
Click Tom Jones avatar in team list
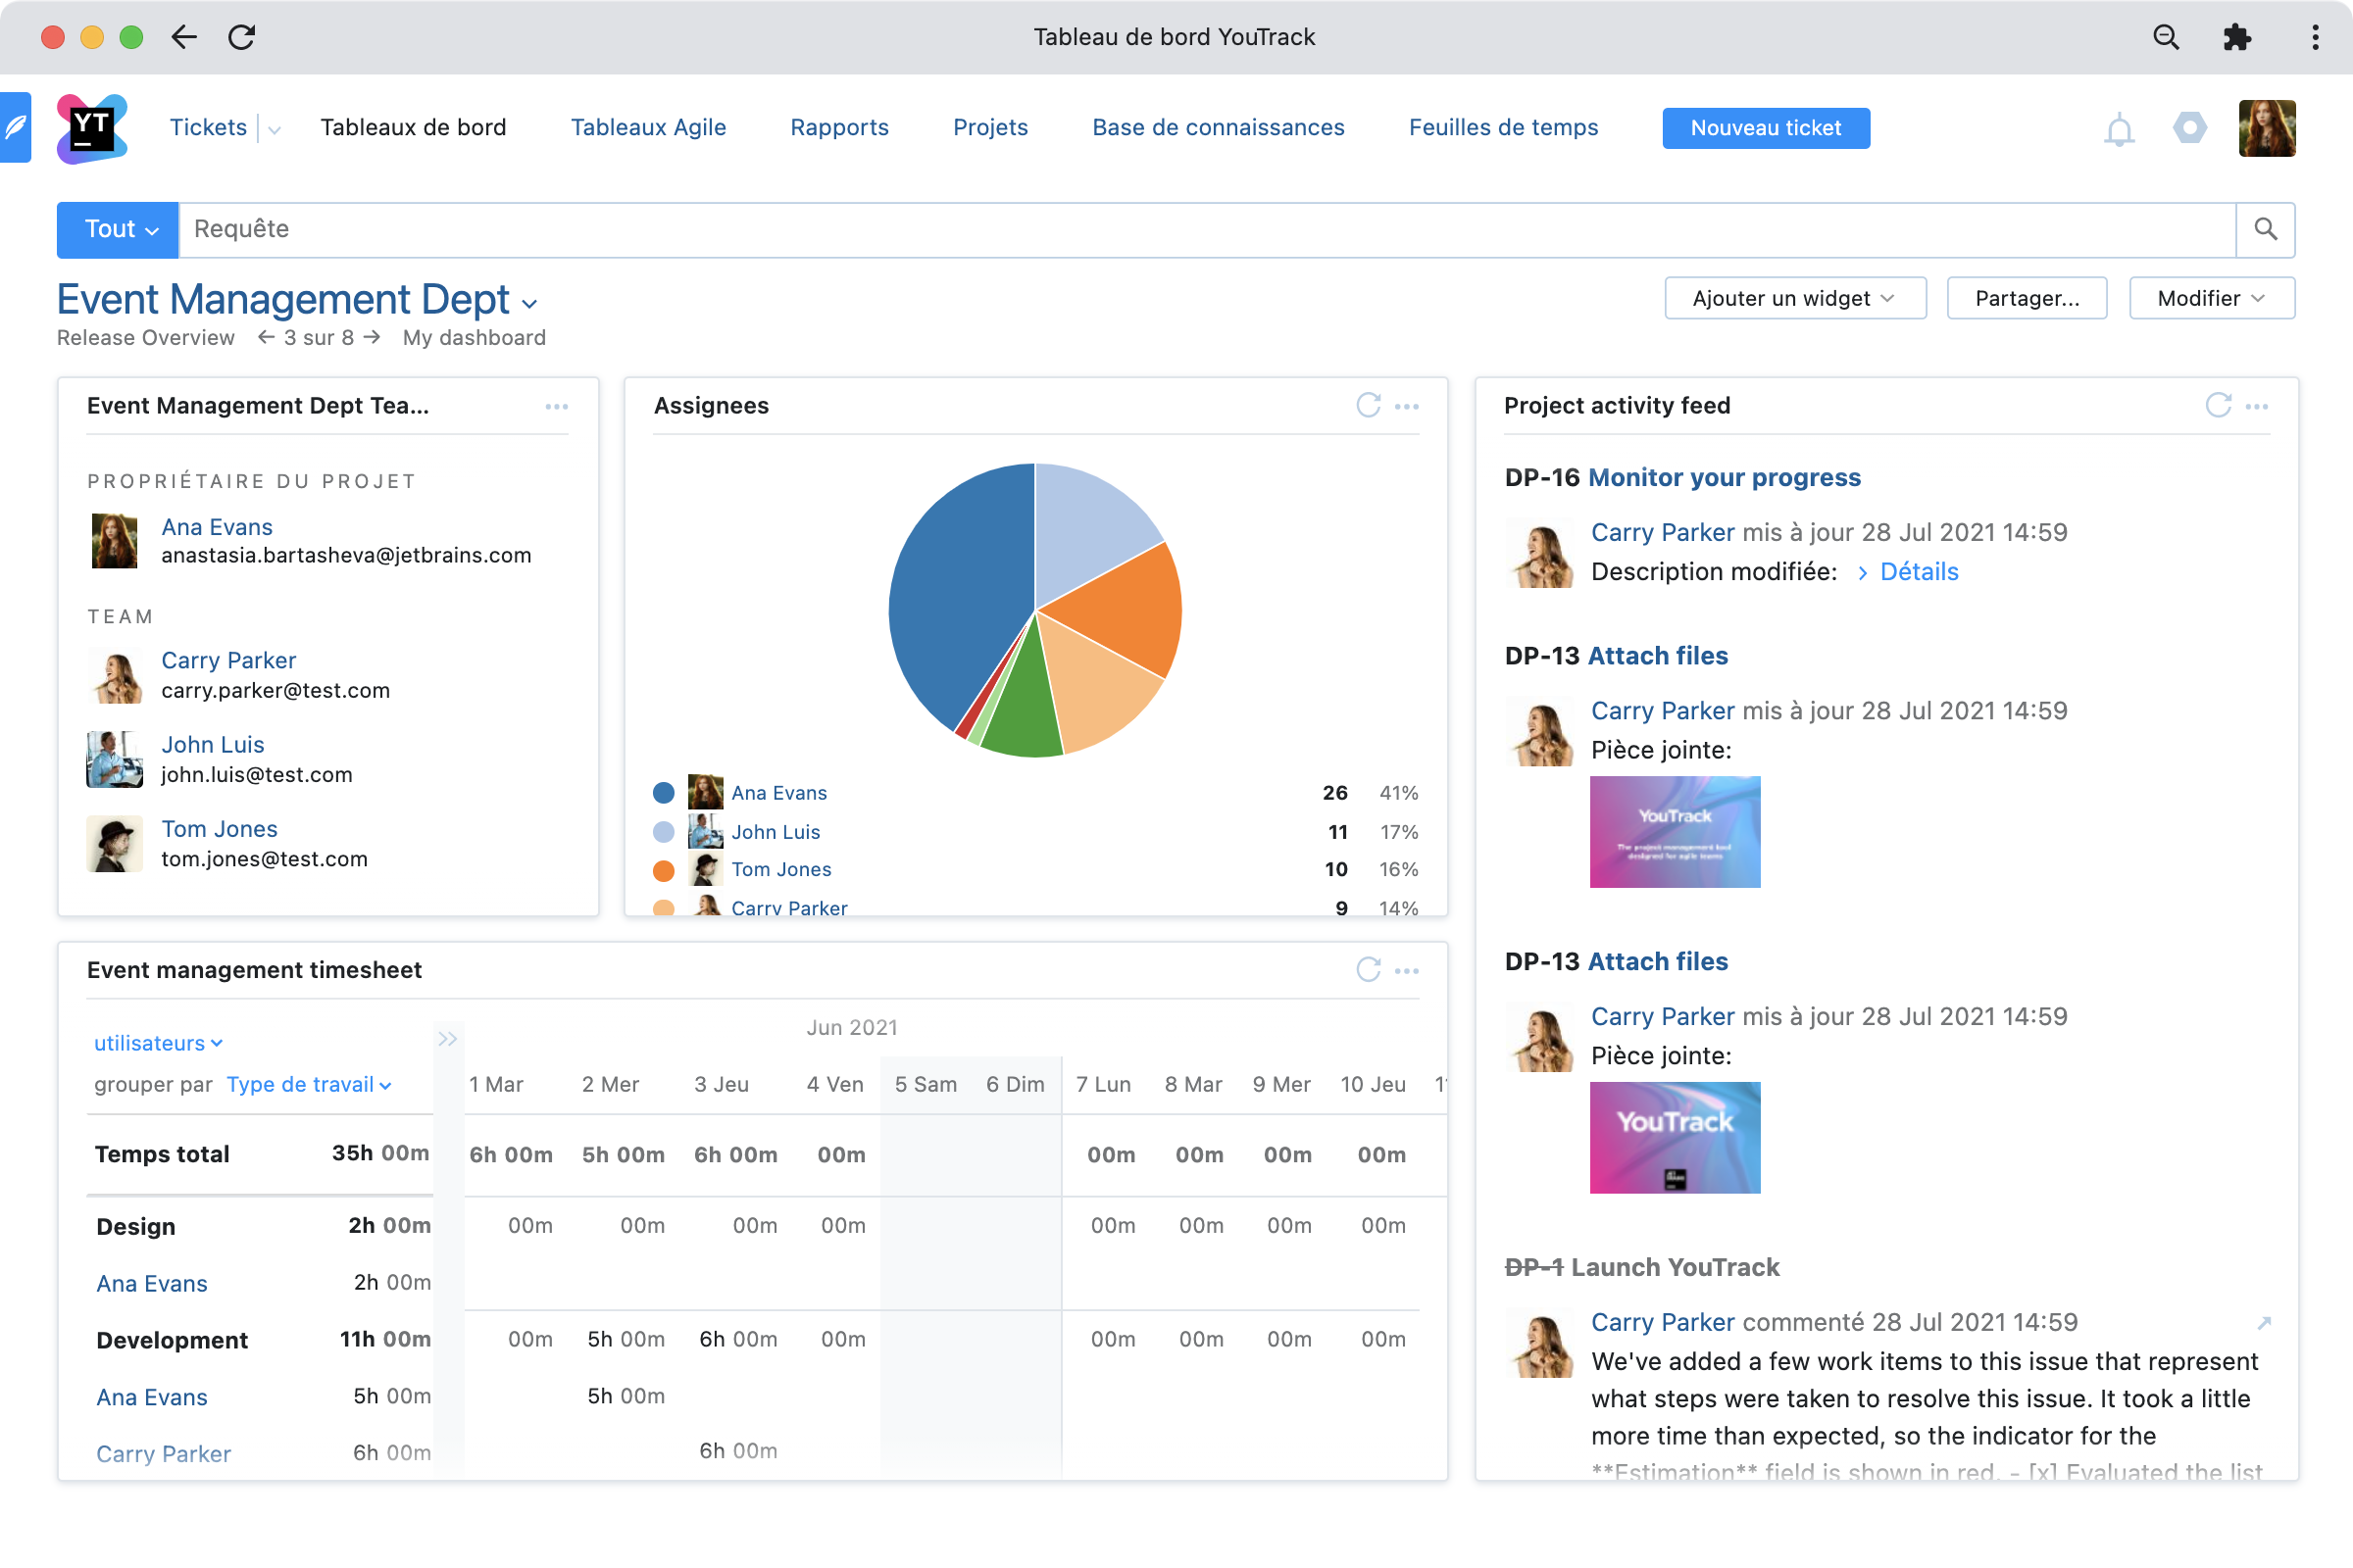pos(114,844)
